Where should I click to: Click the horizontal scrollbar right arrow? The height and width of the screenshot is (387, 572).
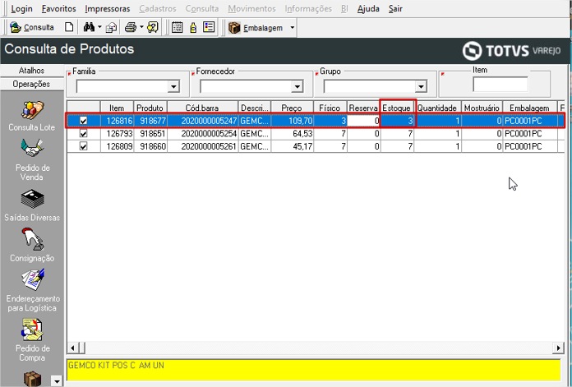click(558, 348)
